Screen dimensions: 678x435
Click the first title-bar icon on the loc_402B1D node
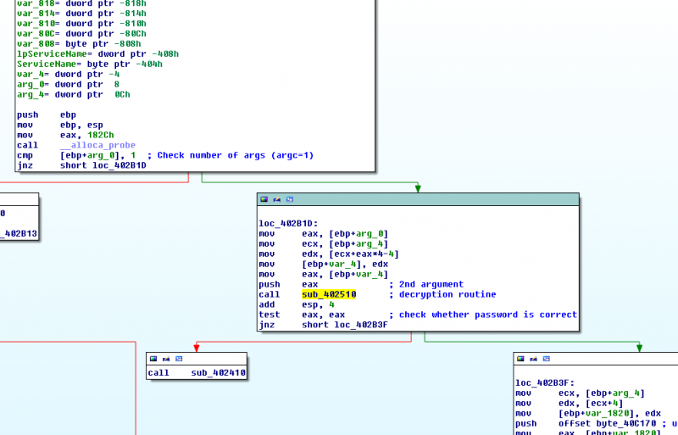(x=264, y=199)
